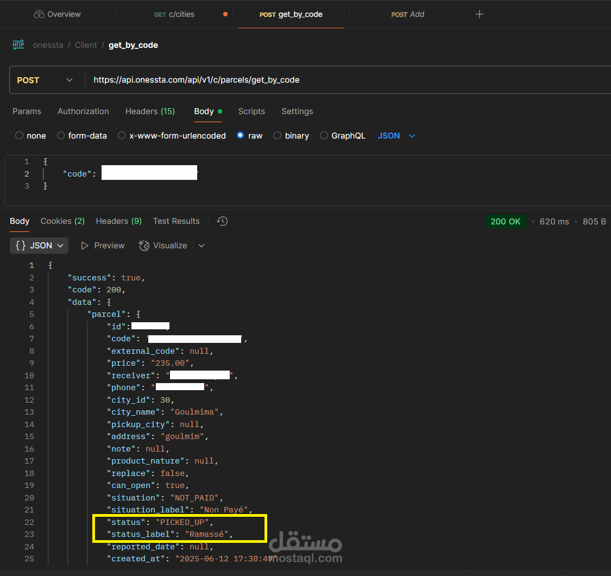Select the raw body type

tap(249, 136)
